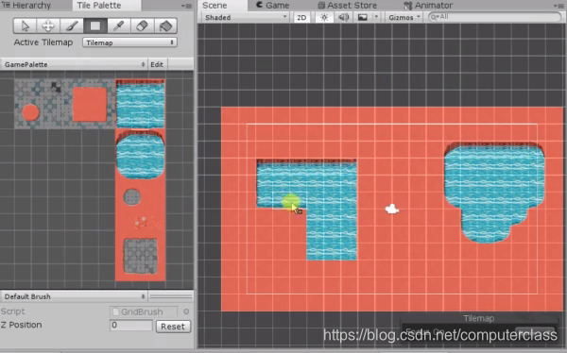Open the Gizmos dropdown
This screenshot has width=567, height=353.
click(x=404, y=17)
